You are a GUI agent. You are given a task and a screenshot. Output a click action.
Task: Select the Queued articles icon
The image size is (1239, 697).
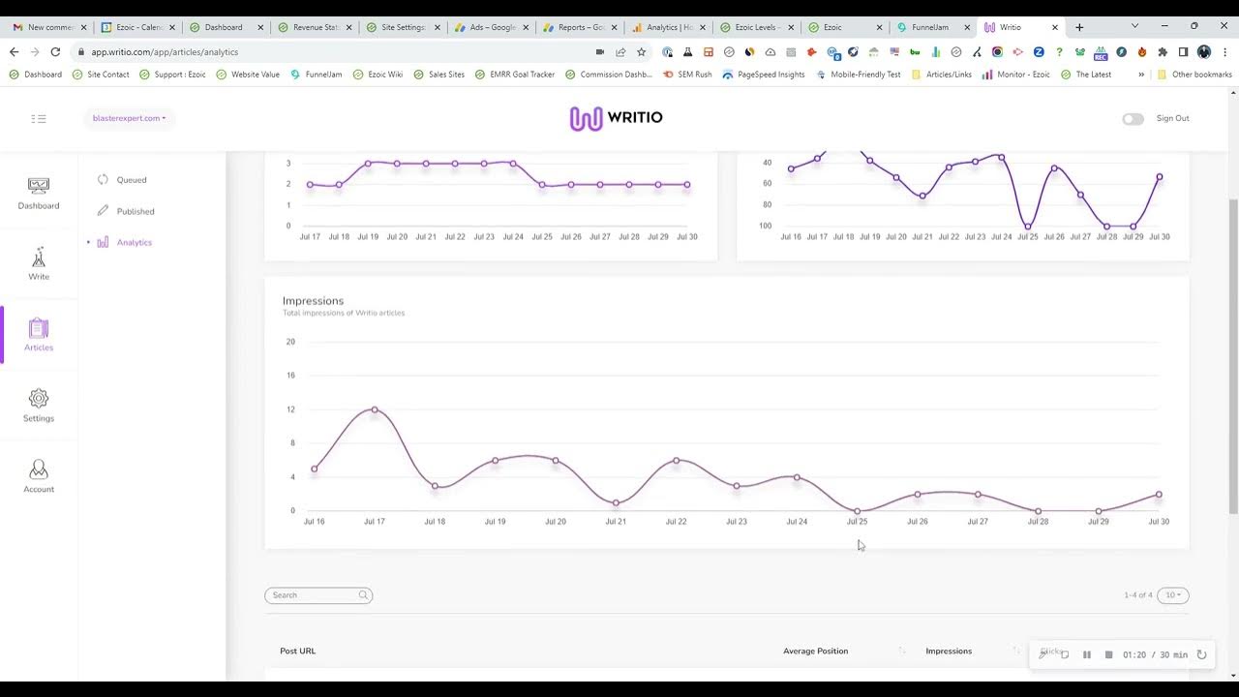102,179
